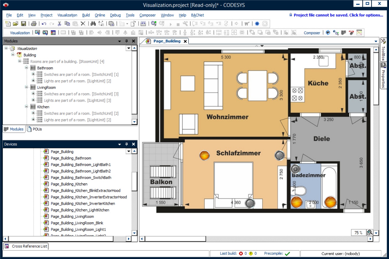Click the blue gear icon in the top toolbar

coord(257,24)
